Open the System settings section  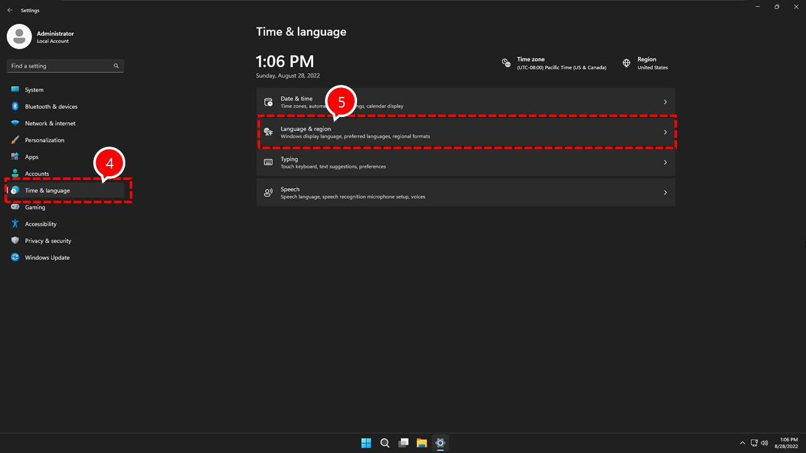click(34, 89)
